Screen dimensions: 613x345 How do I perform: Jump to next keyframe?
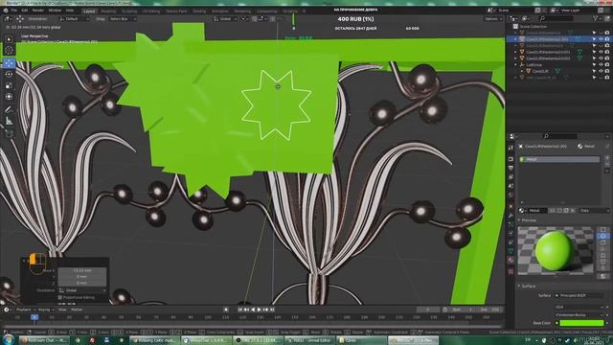click(x=266, y=310)
